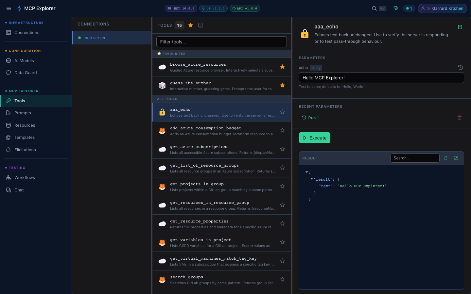Reset the echo parameter with the undo icon
The width and height of the screenshot is (471, 294).
pos(461,68)
